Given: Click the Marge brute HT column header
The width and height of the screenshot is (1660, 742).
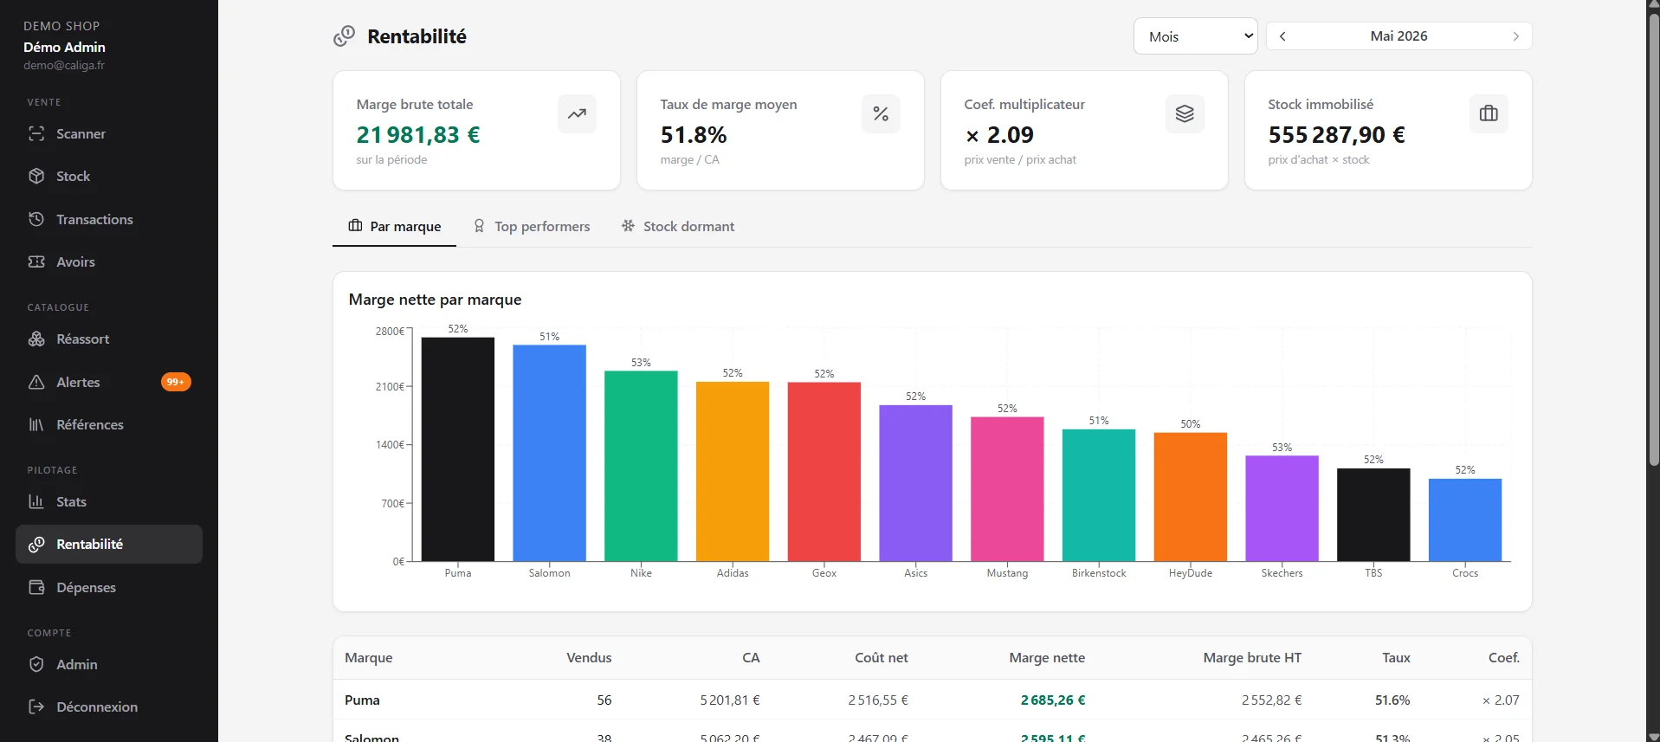Looking at the screenshot, I should 1252,658.
